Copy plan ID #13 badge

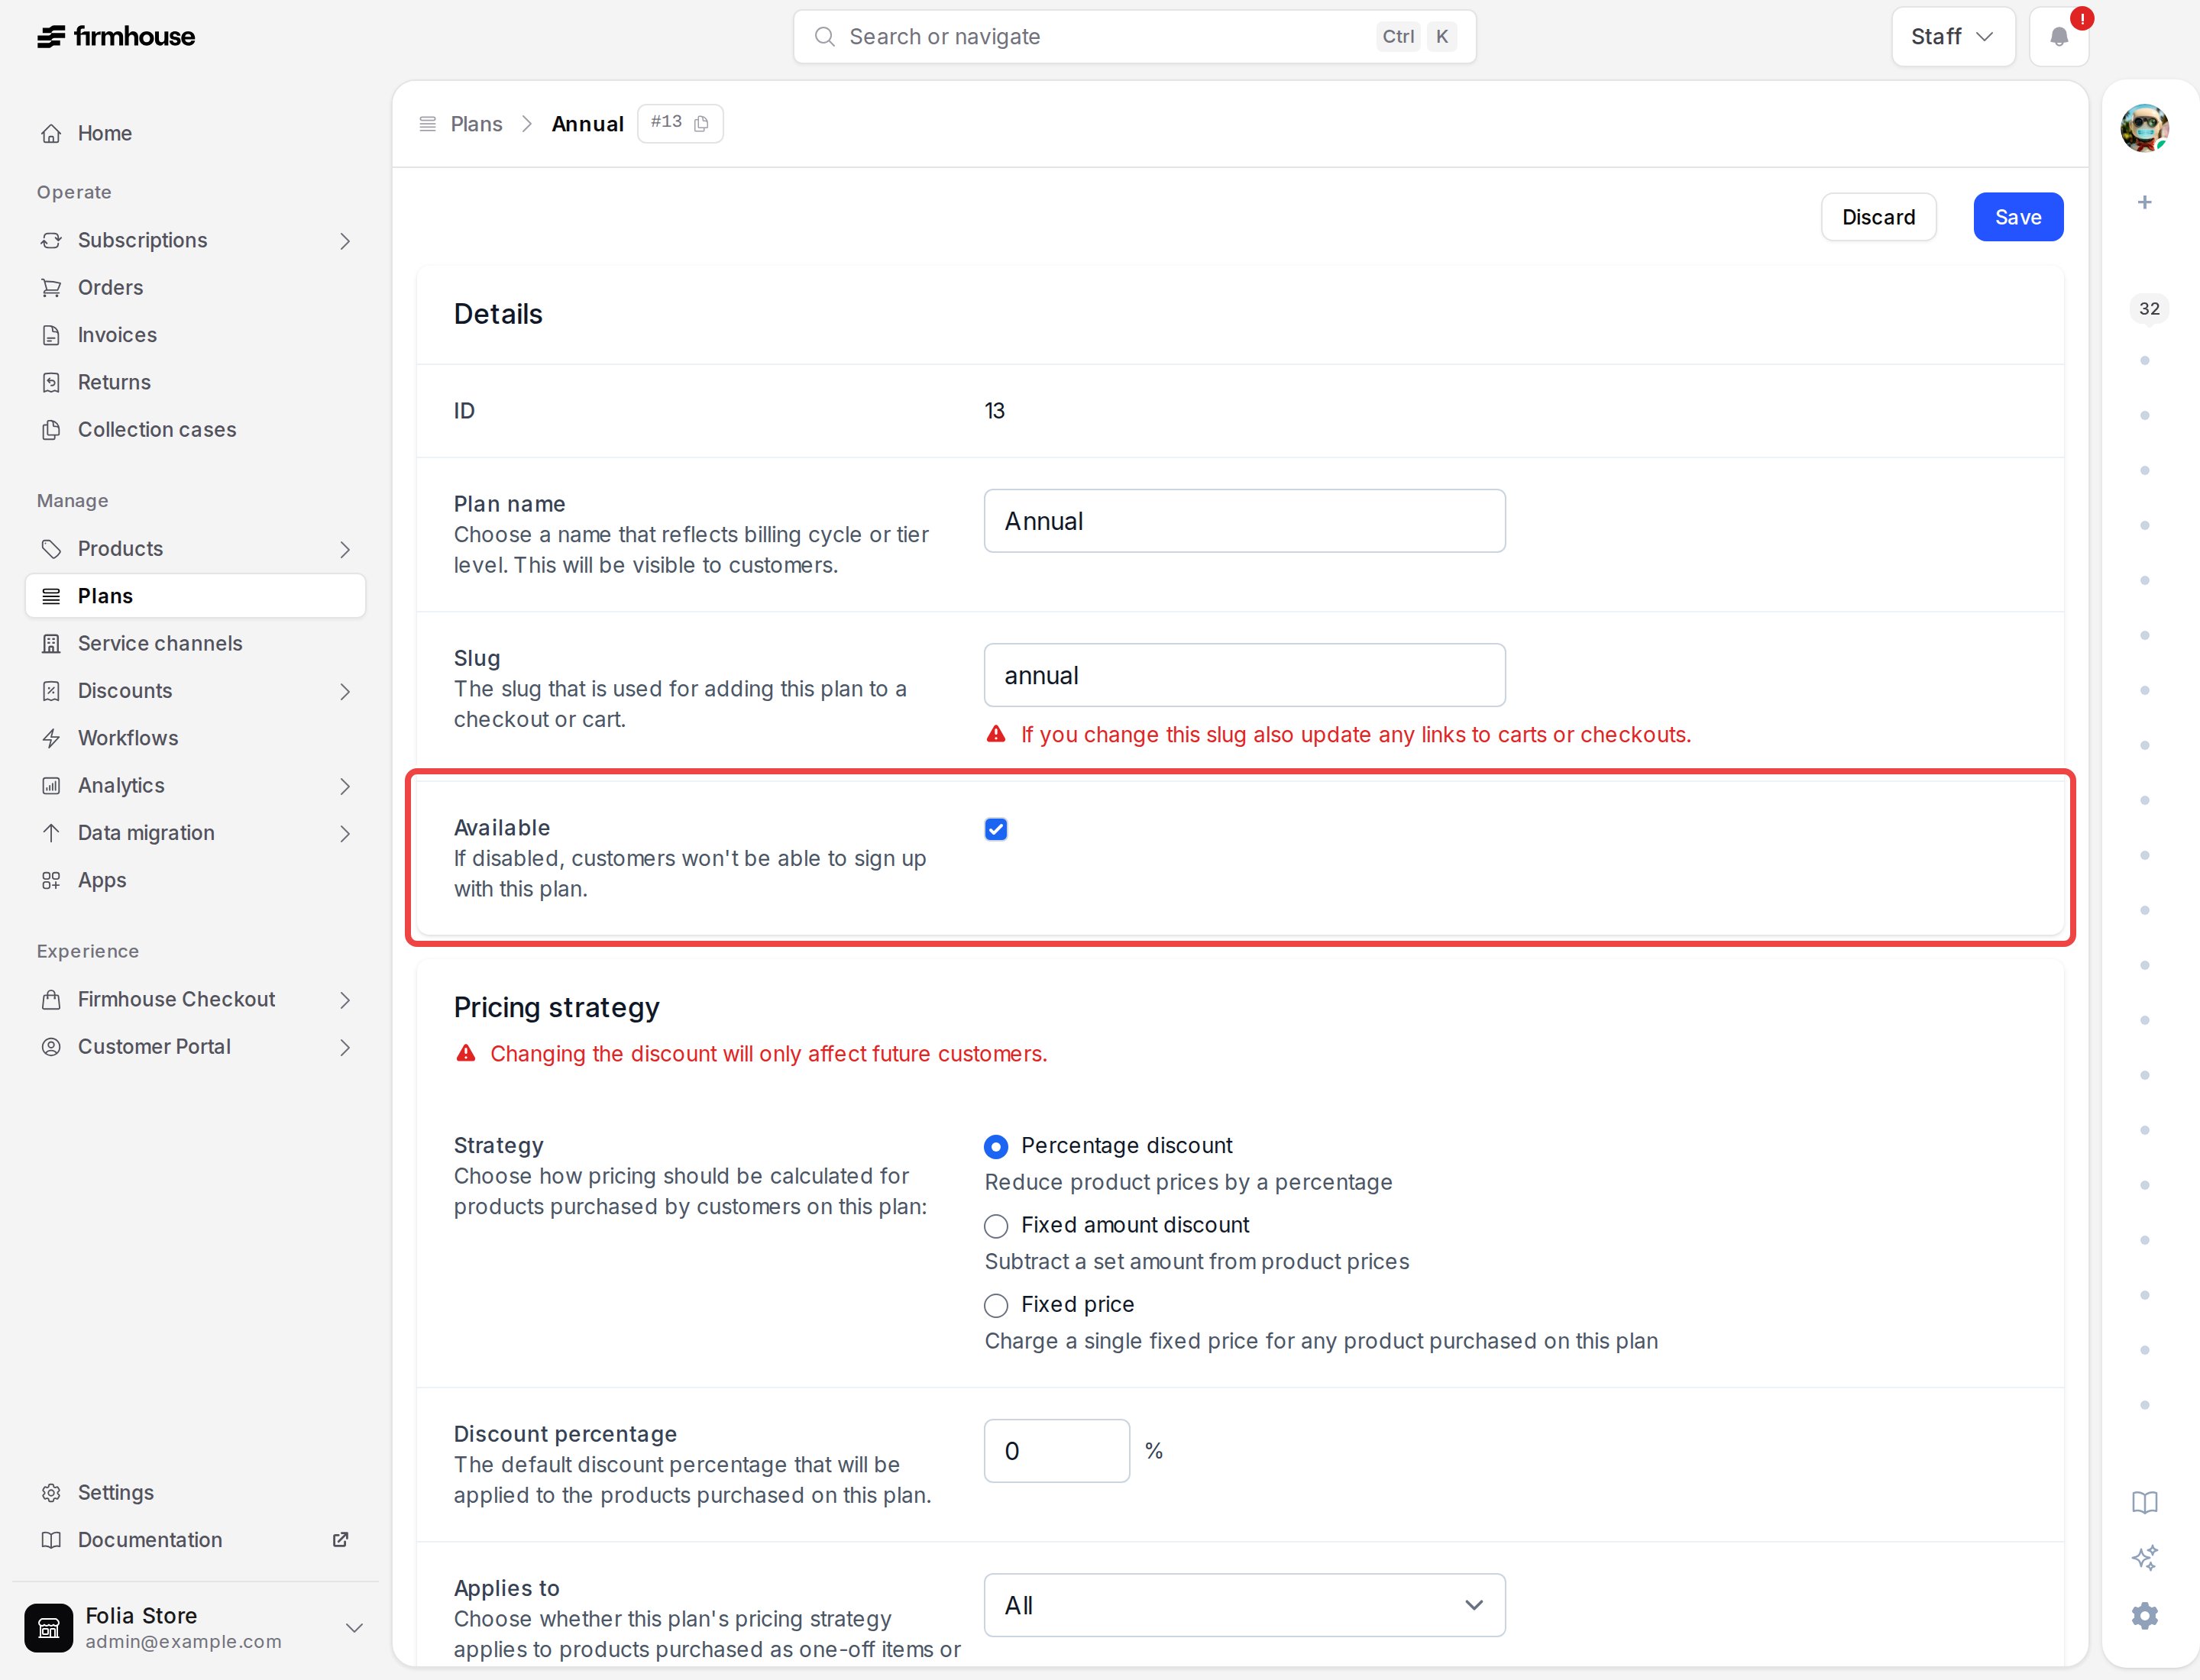681,123
